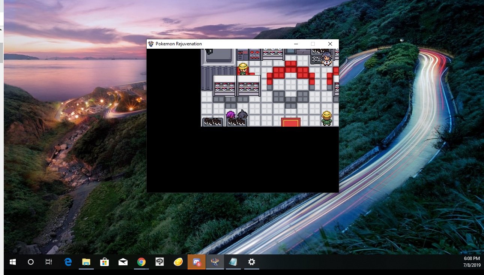Open File Explorer from the taskbar

pos(86,262)
